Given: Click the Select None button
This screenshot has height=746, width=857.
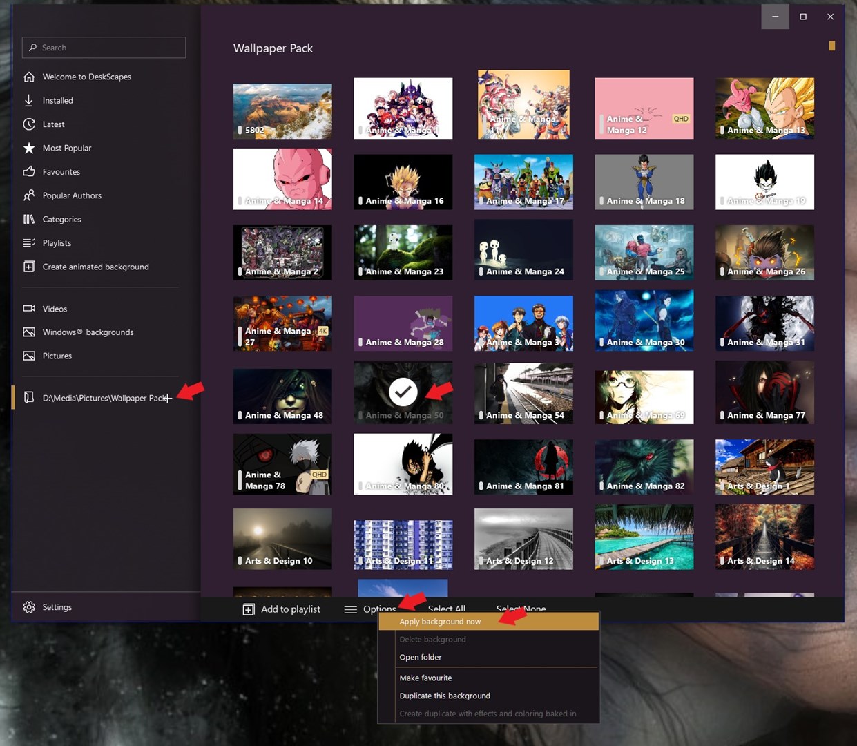Looking at the screenshot, I should coord(521,609).
